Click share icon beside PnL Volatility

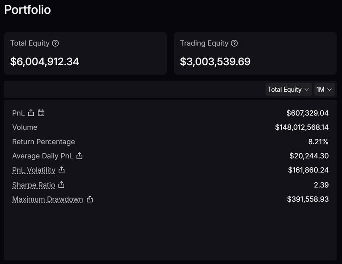(x=62, y=170)
